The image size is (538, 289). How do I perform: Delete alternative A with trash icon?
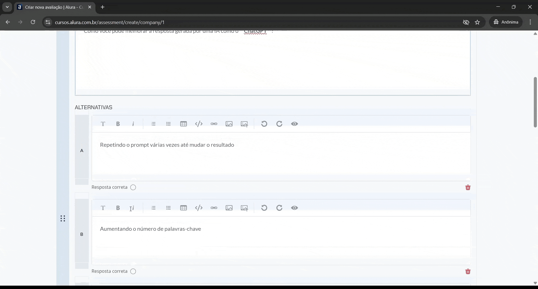coord(468,187)
